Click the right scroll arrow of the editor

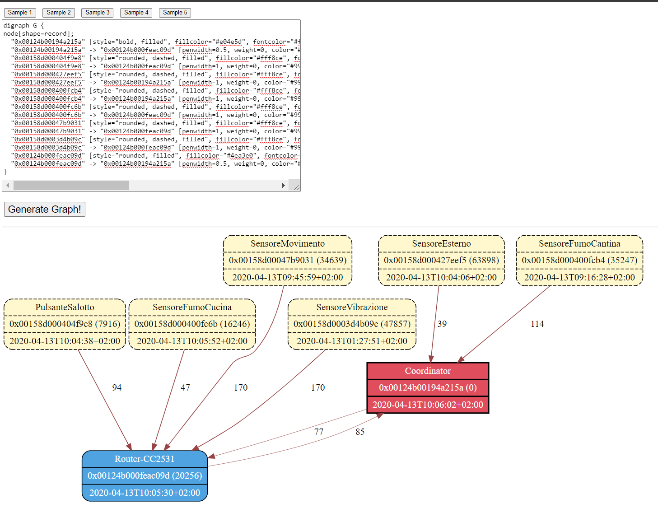coord(284,185)
